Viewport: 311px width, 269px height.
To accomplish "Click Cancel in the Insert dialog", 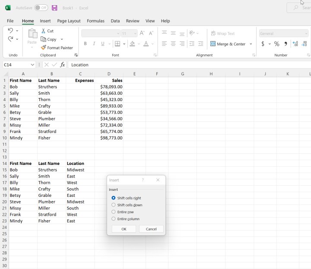I will click(151, 229).
